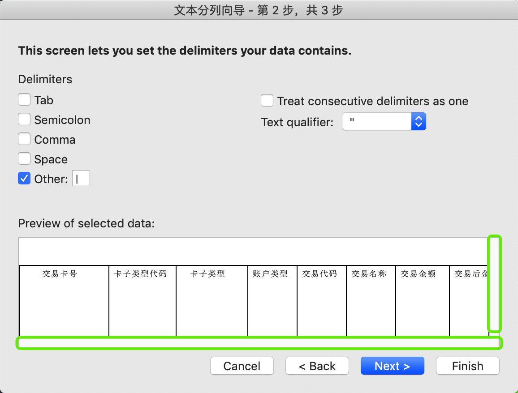Go to previous step with Back
This screenshot has height=393, width=518.
click(317, 366)
